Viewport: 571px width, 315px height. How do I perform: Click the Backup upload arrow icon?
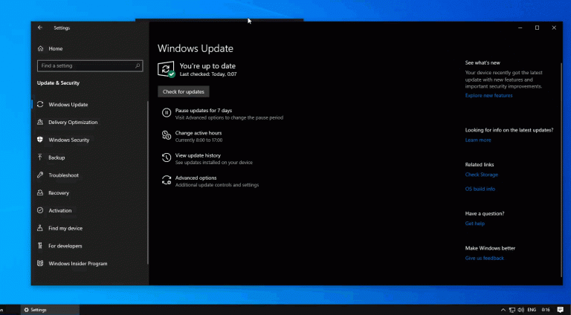[x=40, y=157]
